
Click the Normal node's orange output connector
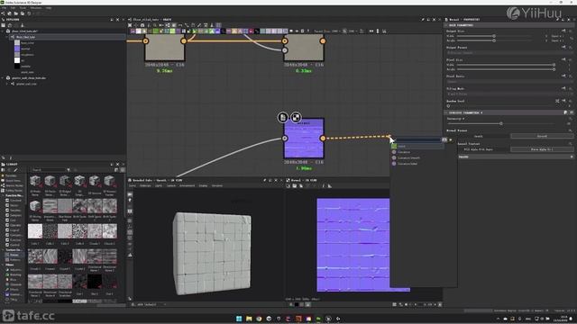pyautogui.click(x=323, y=139)
